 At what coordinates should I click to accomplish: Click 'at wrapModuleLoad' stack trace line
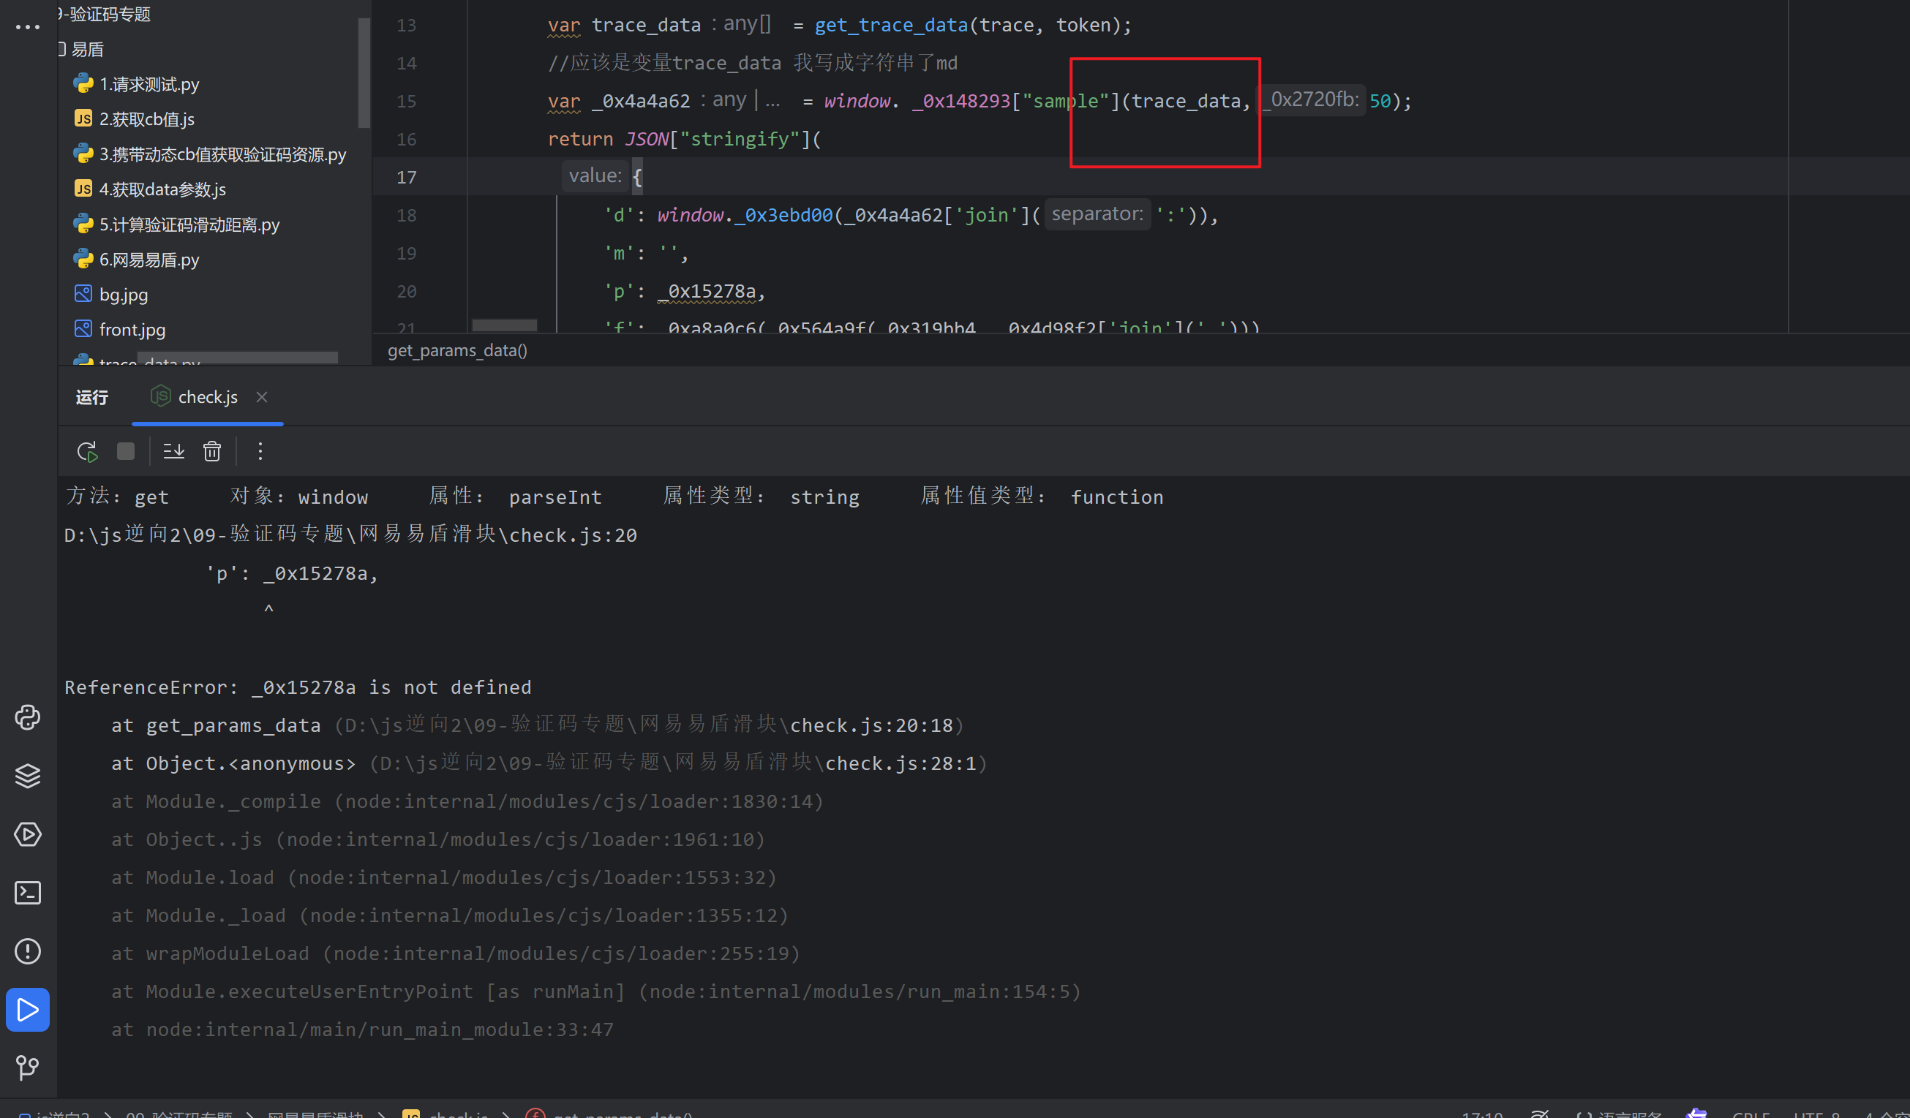tap(456, 953)
